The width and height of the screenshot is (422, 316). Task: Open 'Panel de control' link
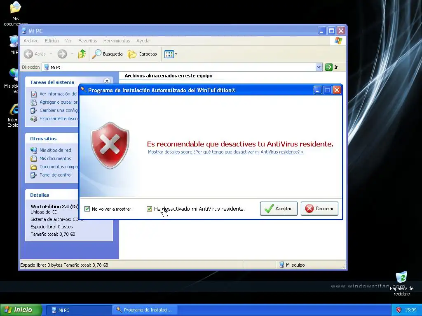coord(56,175)
